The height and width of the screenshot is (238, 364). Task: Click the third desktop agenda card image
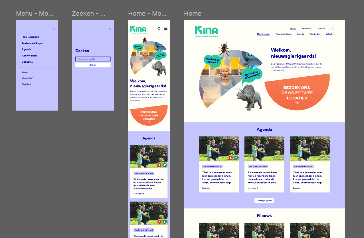pyautogui.click(x=310, y=149)
